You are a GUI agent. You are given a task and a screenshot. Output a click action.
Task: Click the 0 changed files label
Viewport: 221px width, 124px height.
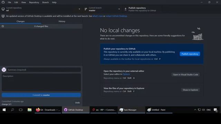[x=41, y=26]
